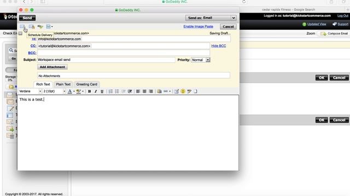Viewport: 350px width, 196px height.
Task: Click the upper OK button in background page
Action: pyautogui.click(x=322, y=78)
